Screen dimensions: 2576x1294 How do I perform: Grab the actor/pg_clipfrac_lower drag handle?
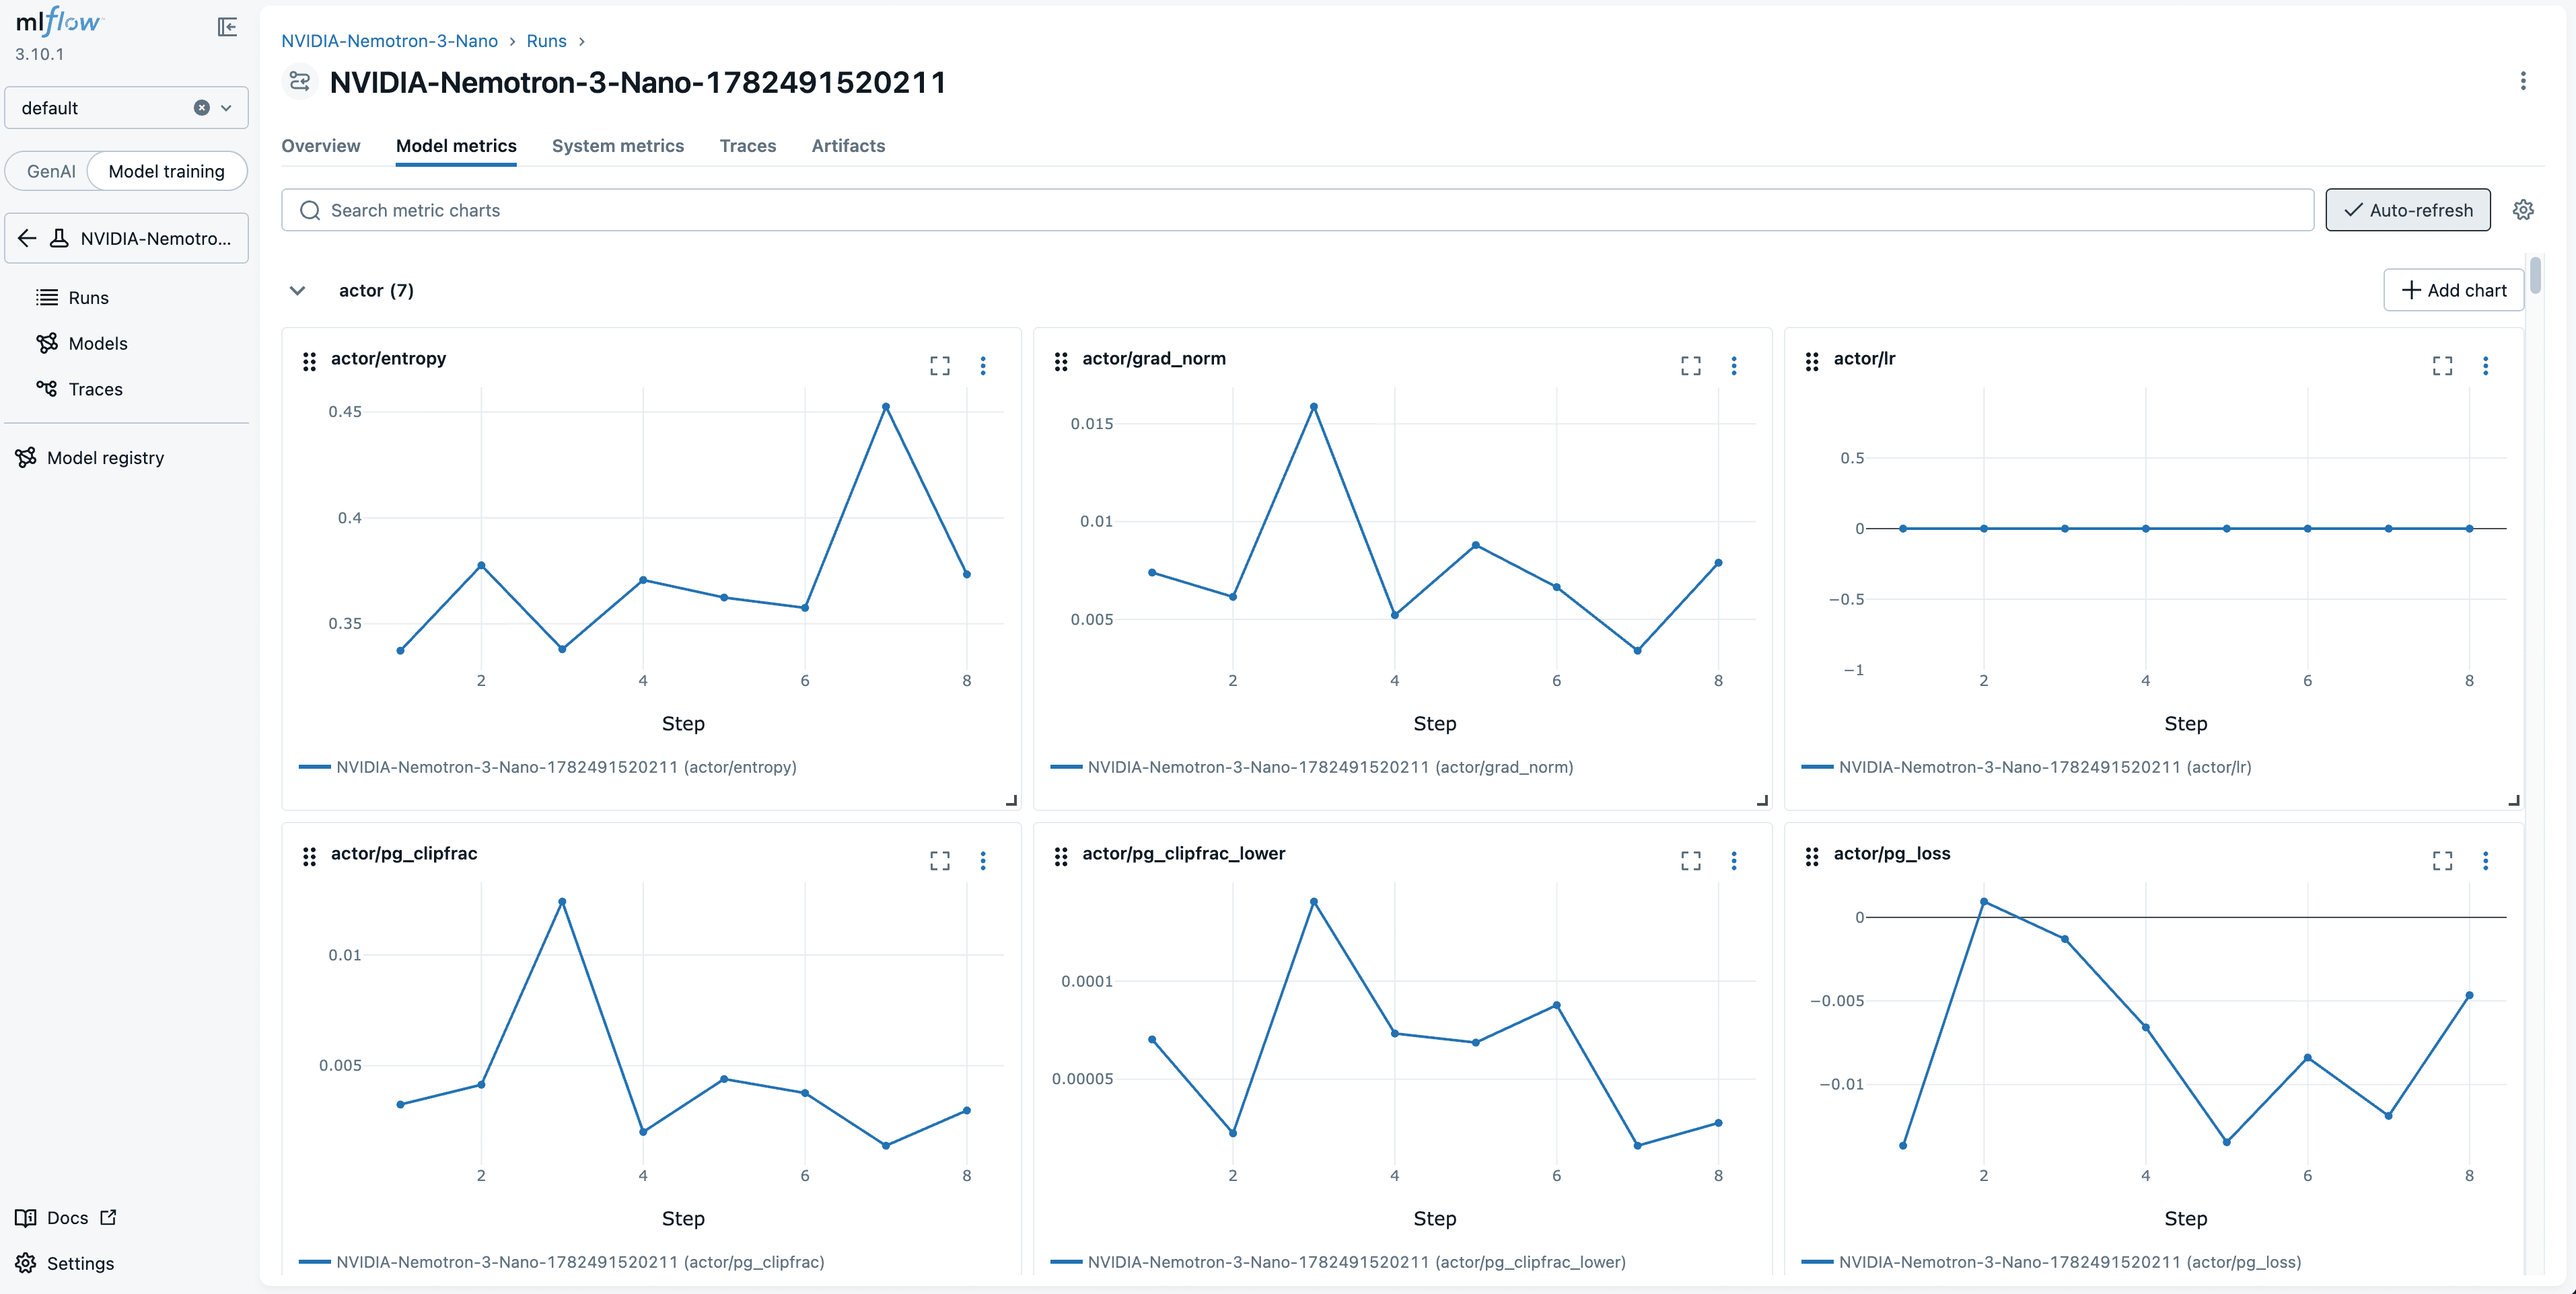pos(1061,856)
